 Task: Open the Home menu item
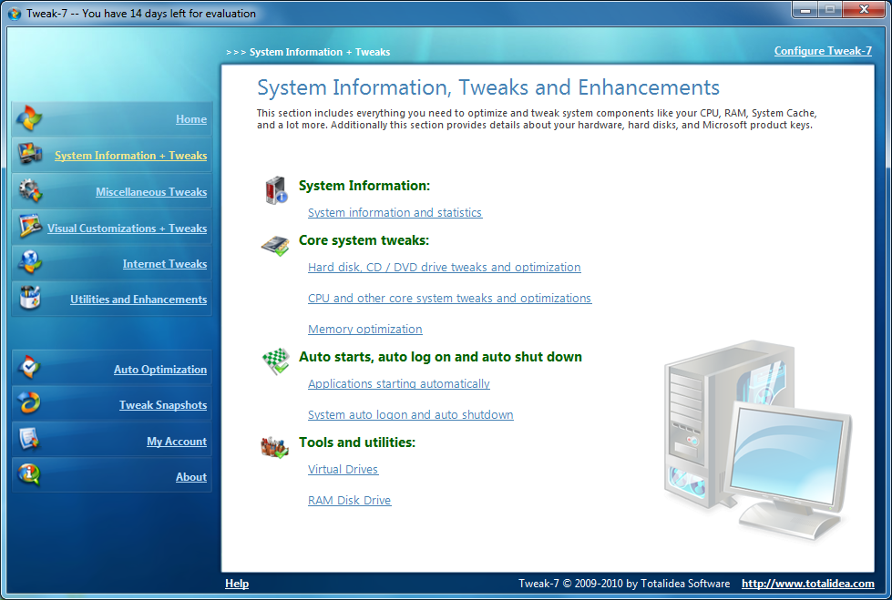point(191,119)
